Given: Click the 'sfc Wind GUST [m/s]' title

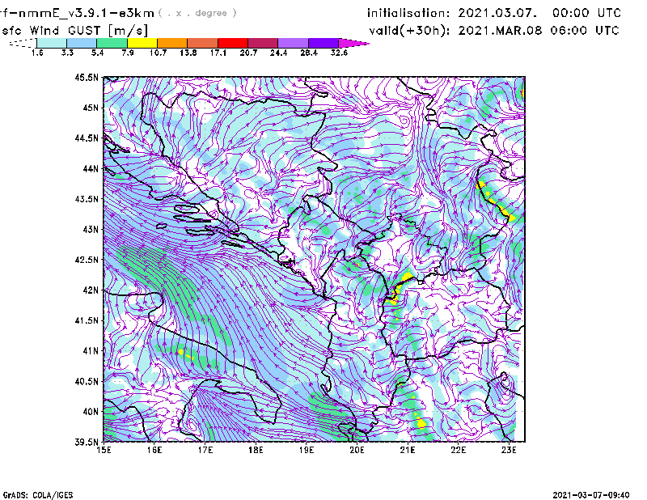Looking at the screenshot, I should coord(75,31).
